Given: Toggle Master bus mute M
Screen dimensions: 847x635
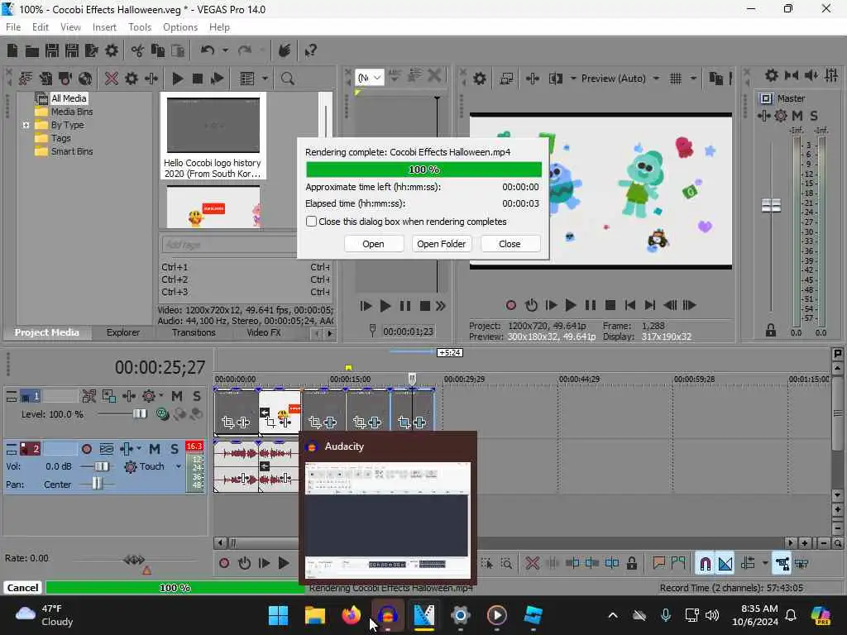Looking at the screenshot, I should click(x=797, y=116).
